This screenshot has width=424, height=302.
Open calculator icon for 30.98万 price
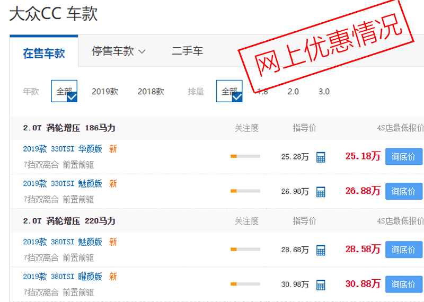321,285
